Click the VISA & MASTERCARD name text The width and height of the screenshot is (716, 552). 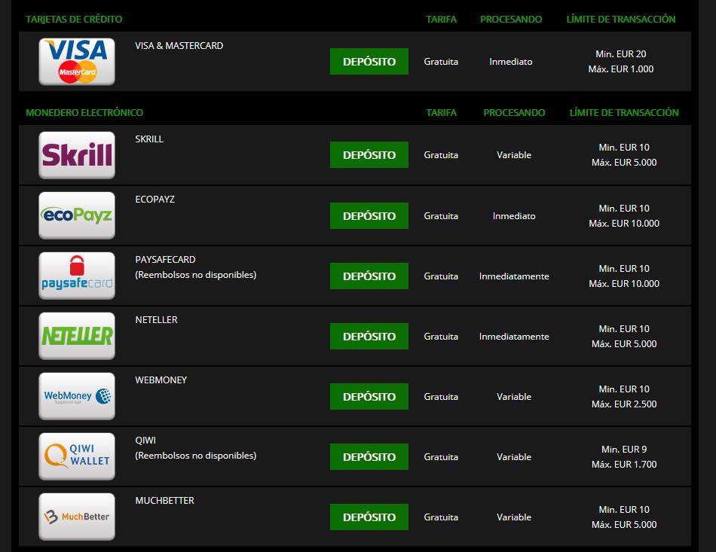click(x=179, y=46)
